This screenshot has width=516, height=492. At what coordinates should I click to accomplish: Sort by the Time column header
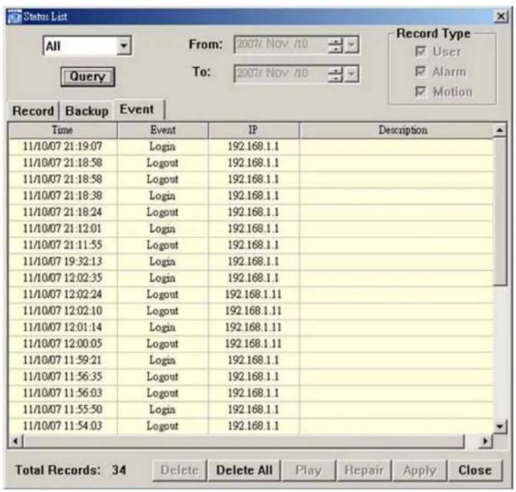[x=62, y=130]
